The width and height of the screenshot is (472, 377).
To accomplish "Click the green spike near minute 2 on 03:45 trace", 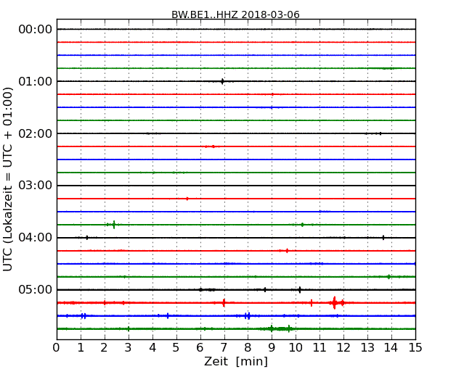I will 114,225.
